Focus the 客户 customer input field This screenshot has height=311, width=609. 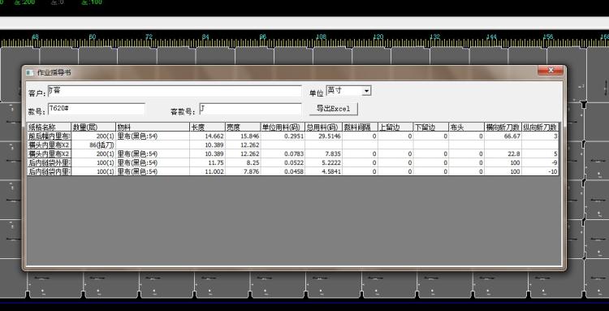[x=175, y=91]
